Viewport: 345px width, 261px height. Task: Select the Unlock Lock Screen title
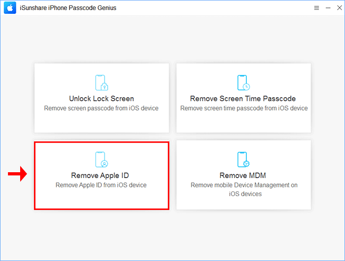[x=101, y=98]
